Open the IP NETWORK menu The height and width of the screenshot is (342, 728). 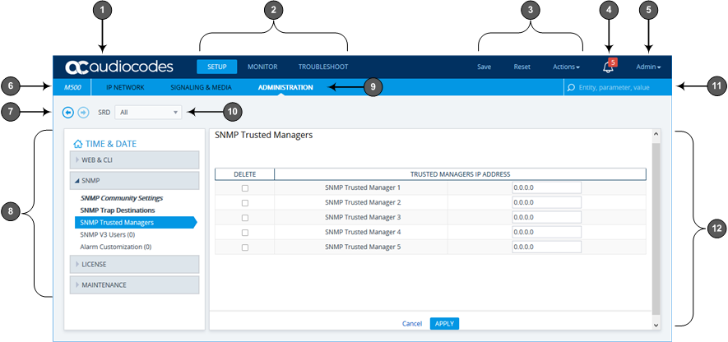pos(124,86)
